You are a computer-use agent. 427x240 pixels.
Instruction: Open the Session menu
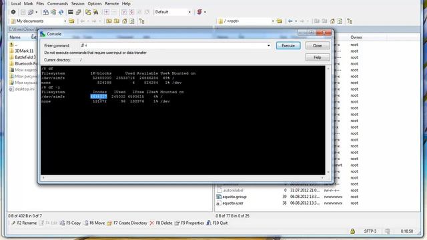click(x=77, y=3)
